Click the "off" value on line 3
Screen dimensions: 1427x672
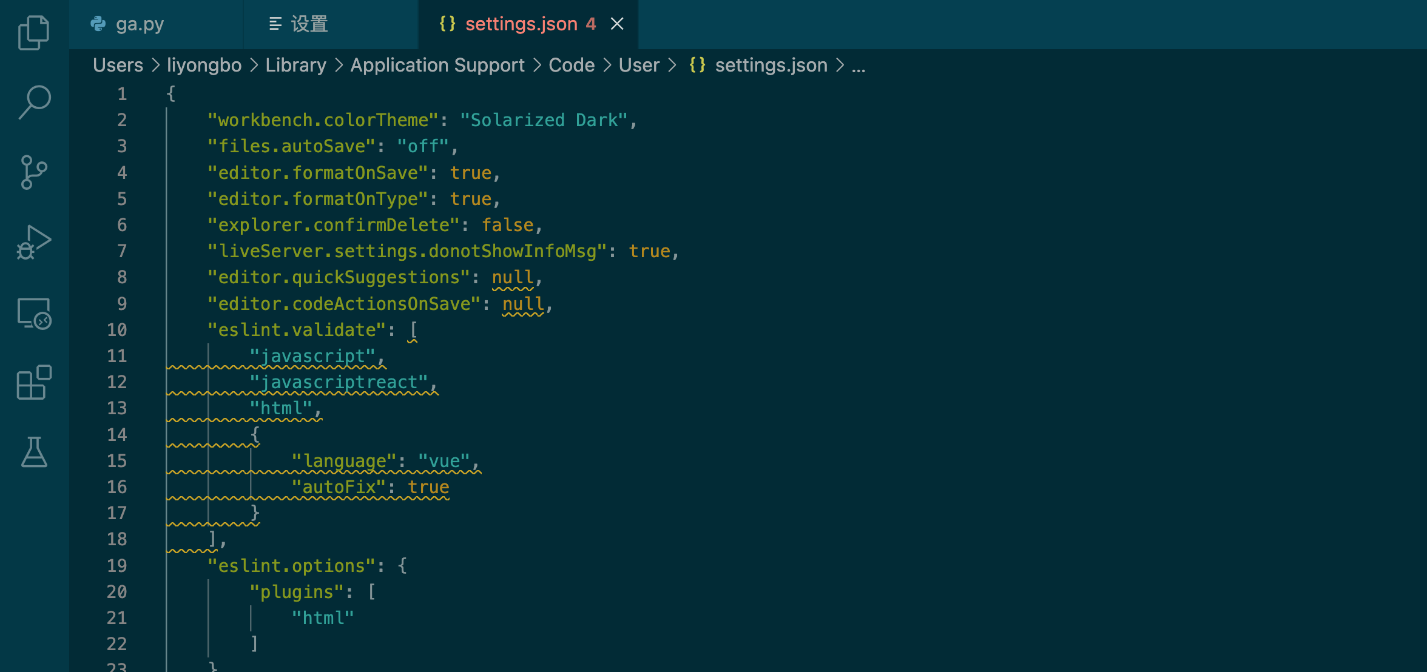pyautogui.click(x=423, y=146)
